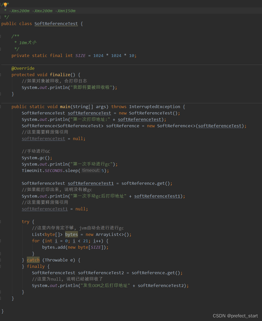Screen dimensions: 262x321
Task: Click the sleep method call
Action: tap(72, 170)
